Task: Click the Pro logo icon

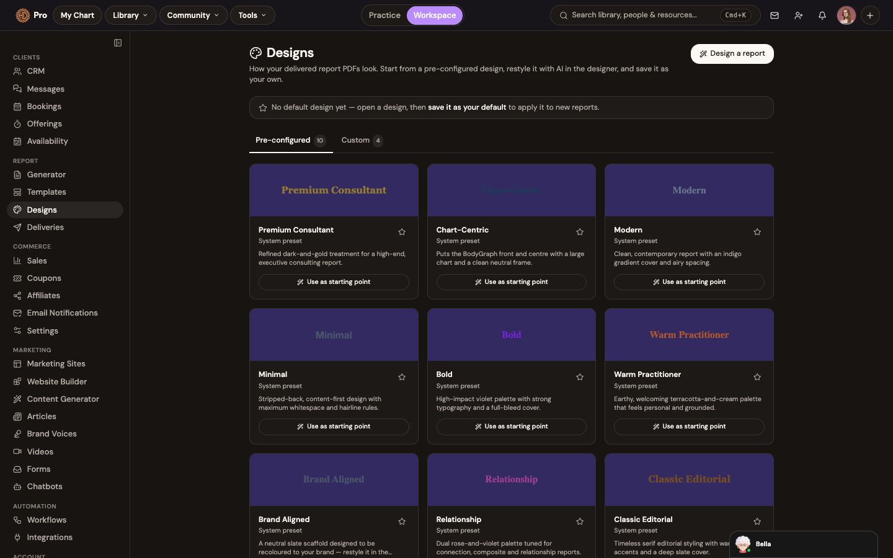Action: pyautogui.click(x=22, y=15)
